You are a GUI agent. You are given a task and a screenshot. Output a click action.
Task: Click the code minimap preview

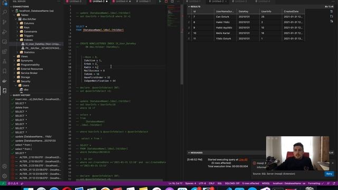[173, 16]
